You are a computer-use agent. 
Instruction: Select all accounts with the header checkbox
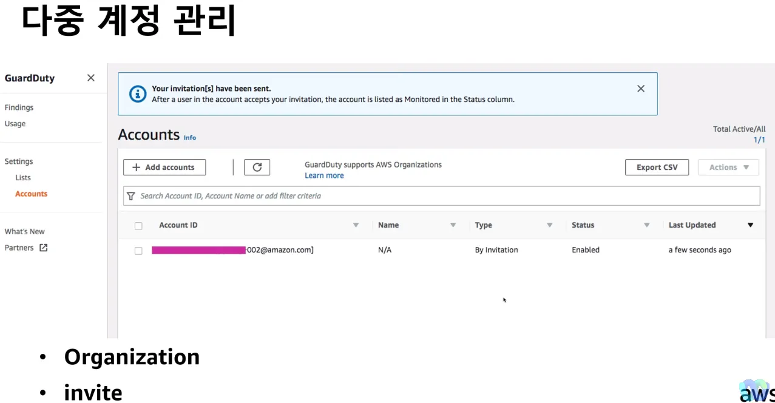click(138, 226)
